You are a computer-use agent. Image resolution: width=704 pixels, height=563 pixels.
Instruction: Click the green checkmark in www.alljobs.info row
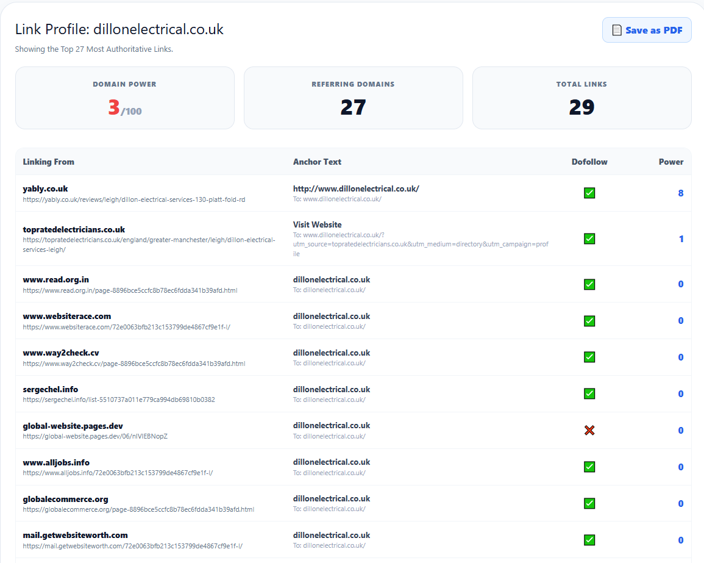tap(589, 467)
